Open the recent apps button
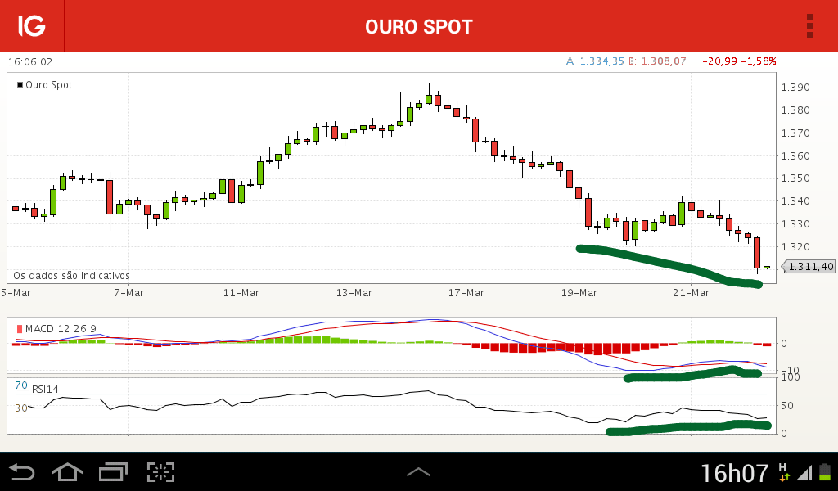Screen dimensions: 838x491 (113, 472)
